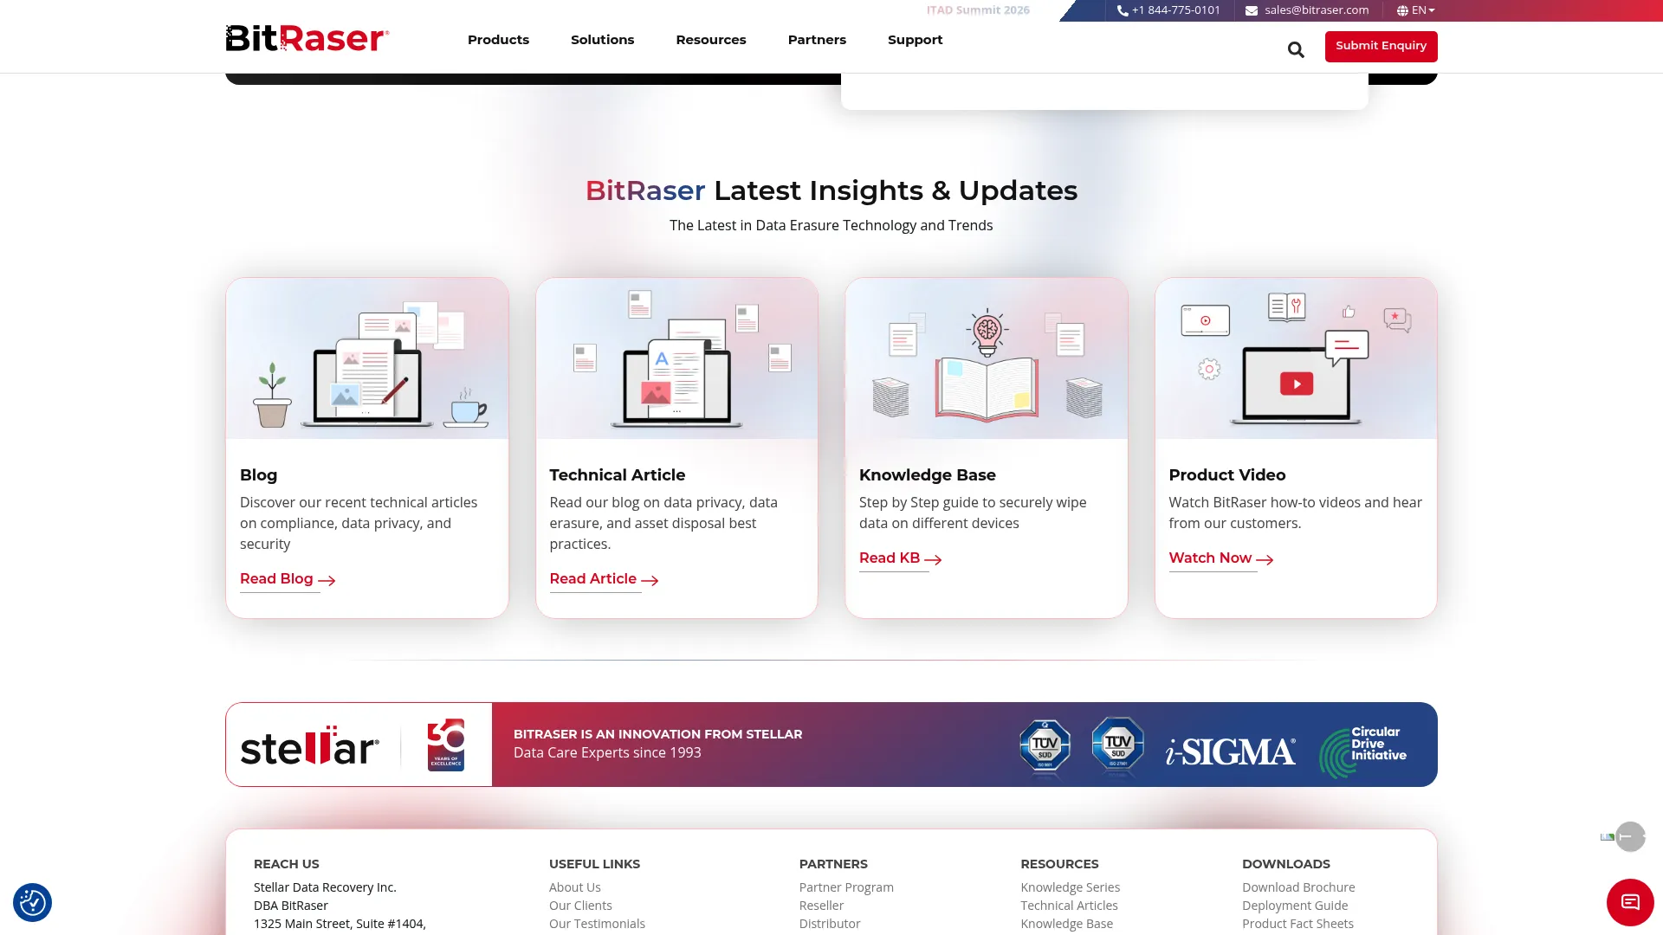The height and width of the screenshot is (935, 1663).
Task: Click the 30 years of excellence badge
Action: coord(446,745)
